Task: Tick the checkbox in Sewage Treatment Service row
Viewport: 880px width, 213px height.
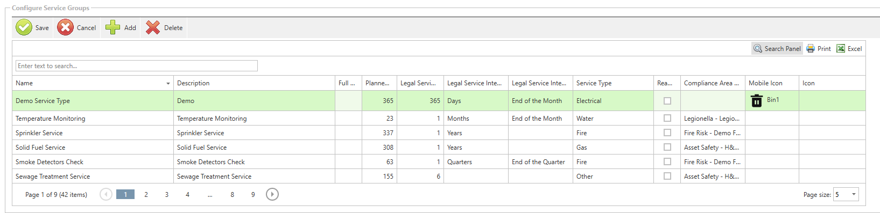Action: coord(667,176)
